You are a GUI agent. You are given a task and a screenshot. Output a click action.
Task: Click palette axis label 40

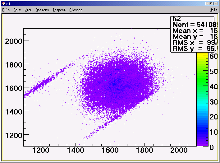tap(213, 87)
